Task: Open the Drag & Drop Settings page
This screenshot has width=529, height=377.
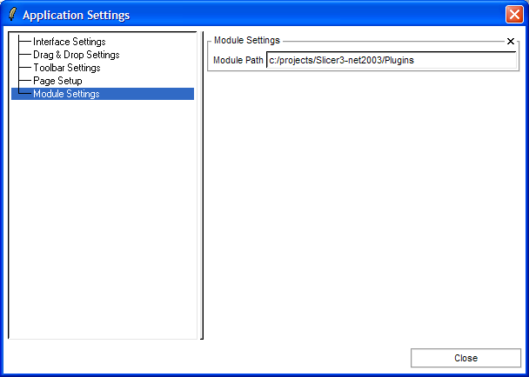Action: 76,55
